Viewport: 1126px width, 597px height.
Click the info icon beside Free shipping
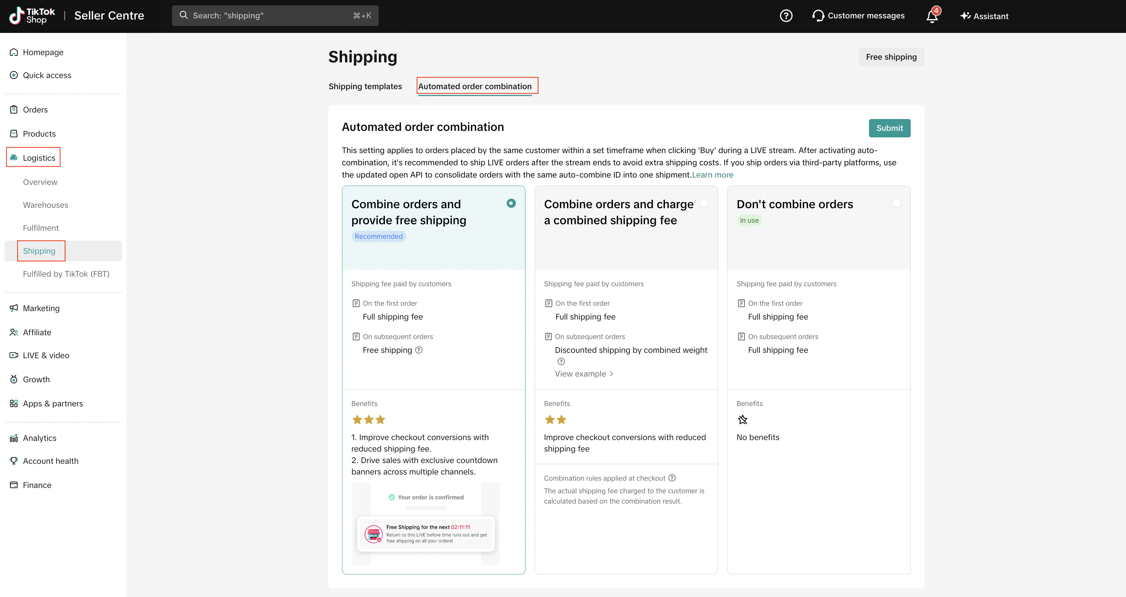pyautogui.click(x=419, y=350)
